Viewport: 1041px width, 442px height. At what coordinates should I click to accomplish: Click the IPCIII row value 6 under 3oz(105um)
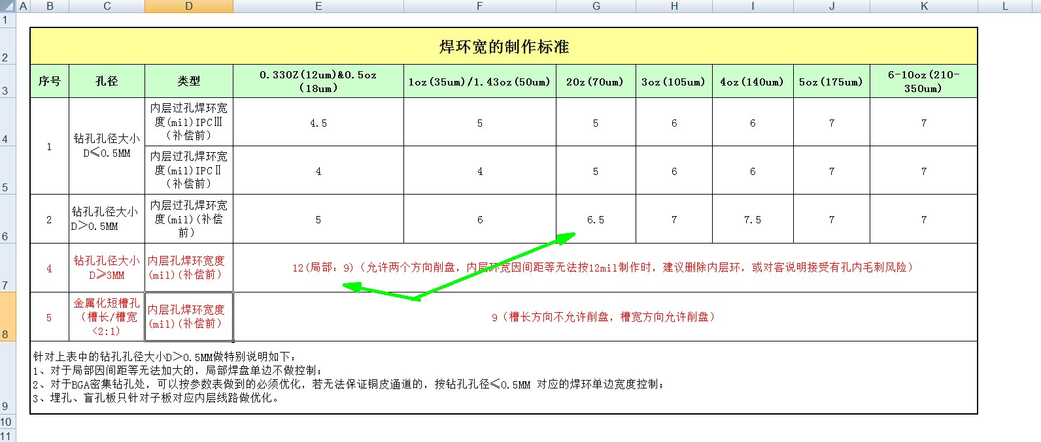(x=674, y=122)
